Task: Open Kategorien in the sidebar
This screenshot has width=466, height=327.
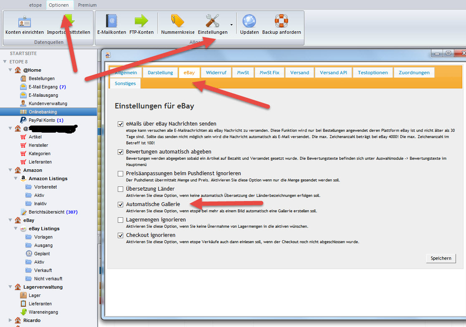Action: click(40, 153)
